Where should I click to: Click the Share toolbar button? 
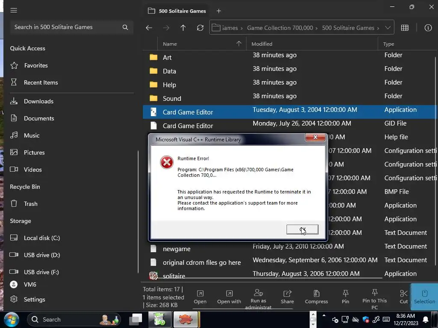287,297
